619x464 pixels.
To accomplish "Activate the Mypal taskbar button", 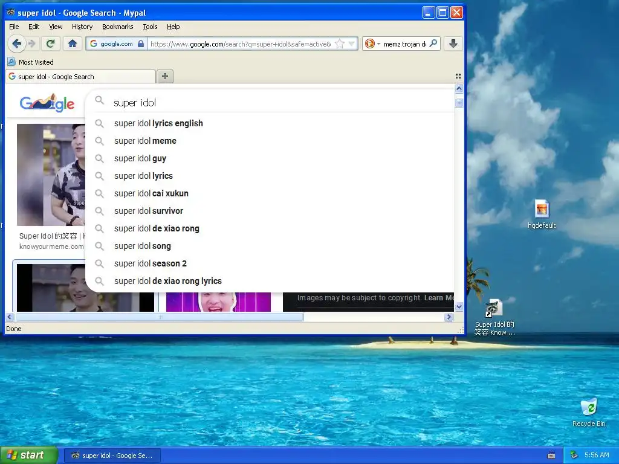I will (112, 456).
